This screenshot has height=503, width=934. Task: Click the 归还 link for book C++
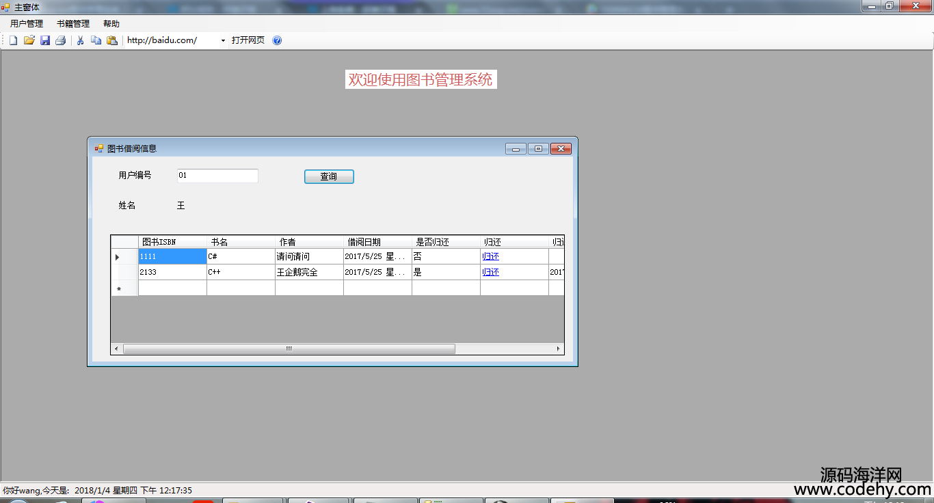(490, 272)
